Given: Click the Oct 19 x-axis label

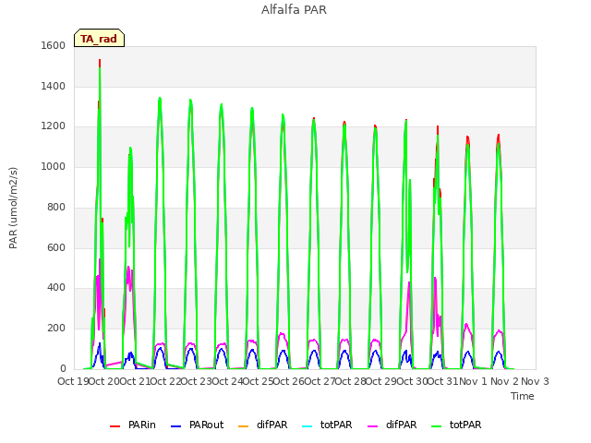Looking at the screenshot, I should point(73,381).
